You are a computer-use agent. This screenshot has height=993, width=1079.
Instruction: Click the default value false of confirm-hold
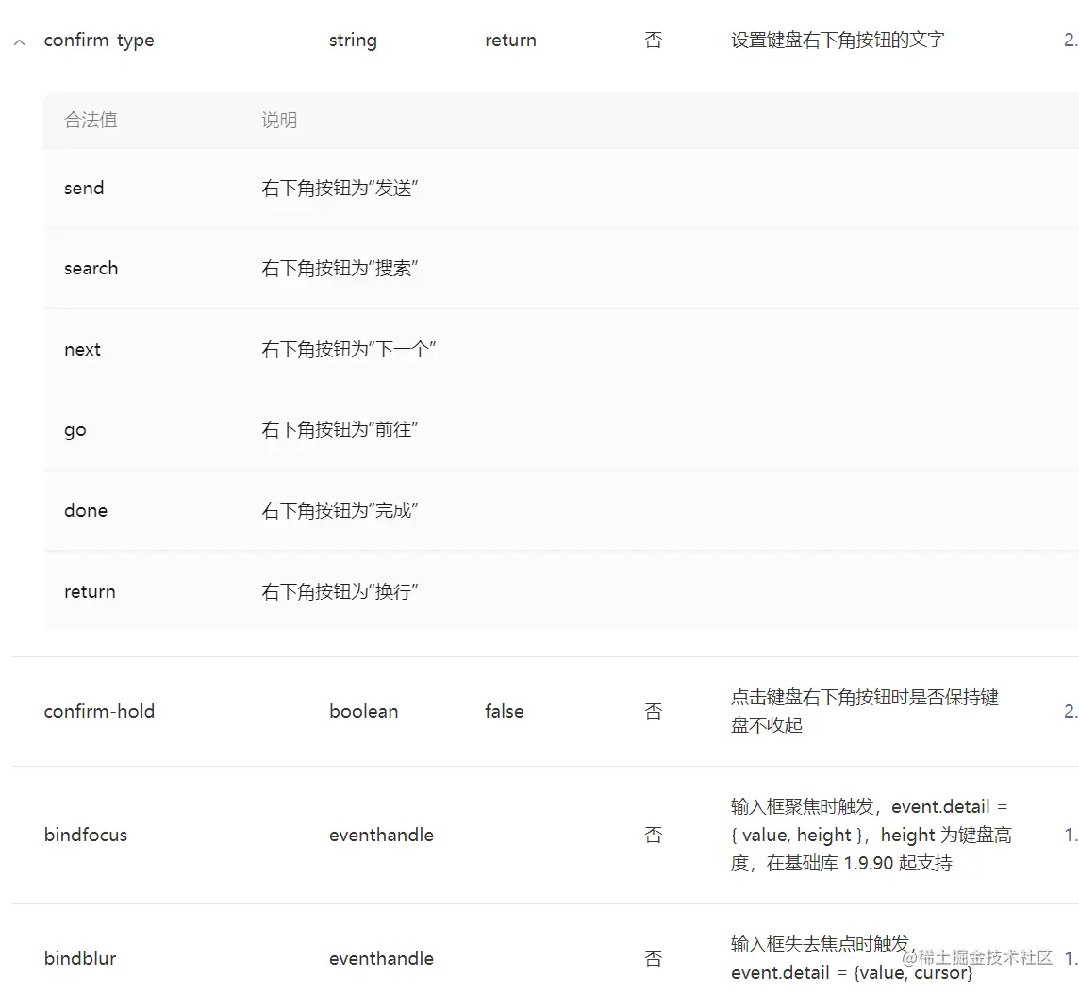click(x=505, y=712)
